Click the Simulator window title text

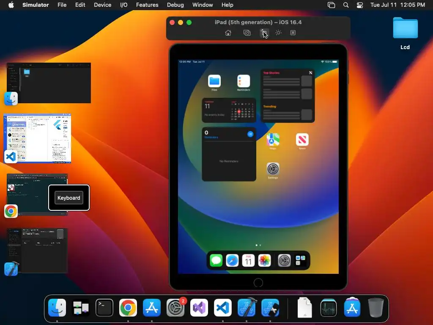pyautogui.click(x=258, y=22)
